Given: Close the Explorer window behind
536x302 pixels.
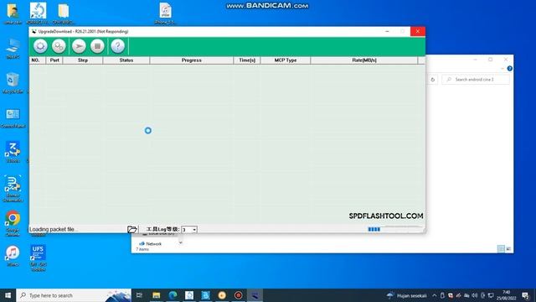Looking at the screenshot, I should (x=506, y=60).
